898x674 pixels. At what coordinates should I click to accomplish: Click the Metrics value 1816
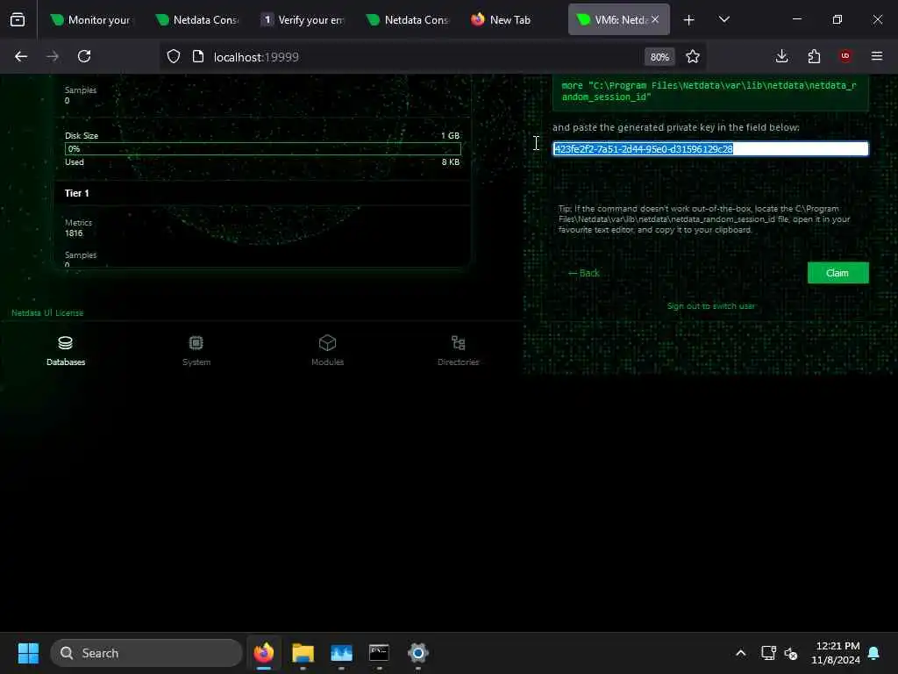(x=74, y=233)
